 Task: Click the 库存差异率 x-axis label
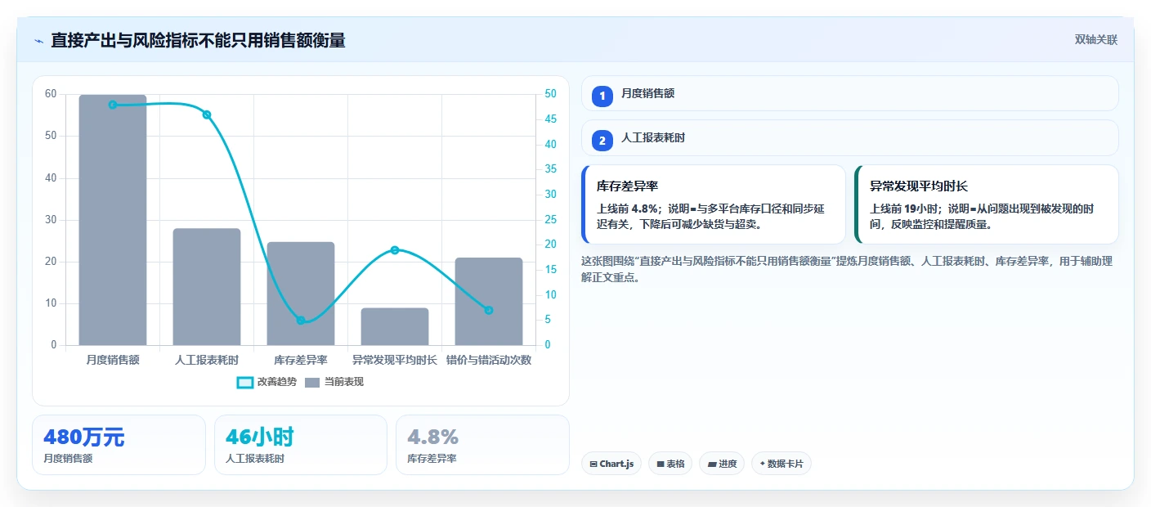coord(301,360)
